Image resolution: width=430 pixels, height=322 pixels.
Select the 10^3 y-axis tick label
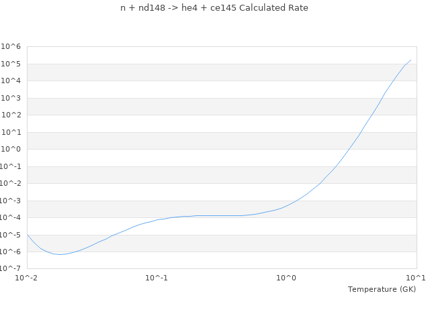click(x=11, y=98)
